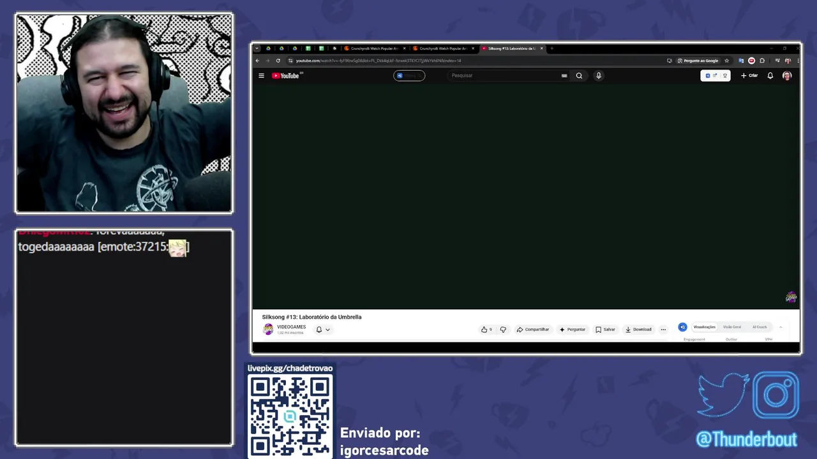Collapse the stats panel with chevron
The image size is (817, 459).
780,327
